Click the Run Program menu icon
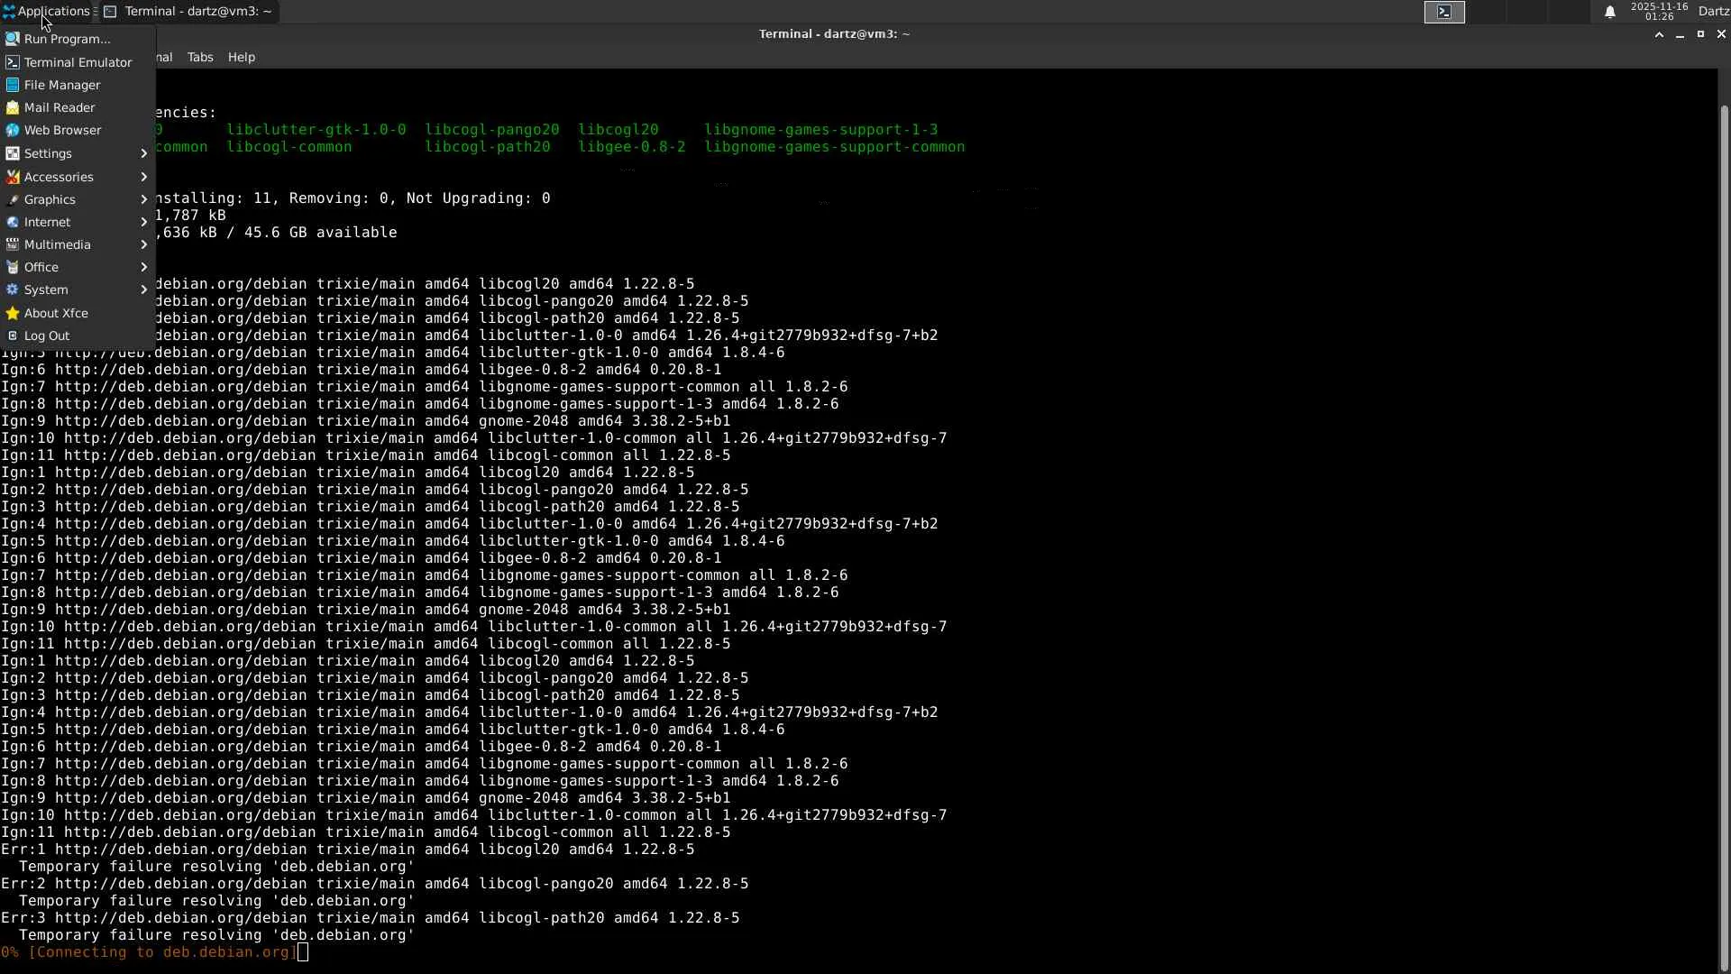The width and height of the screenshot is (1731, 974). click(x=13, y=39)
